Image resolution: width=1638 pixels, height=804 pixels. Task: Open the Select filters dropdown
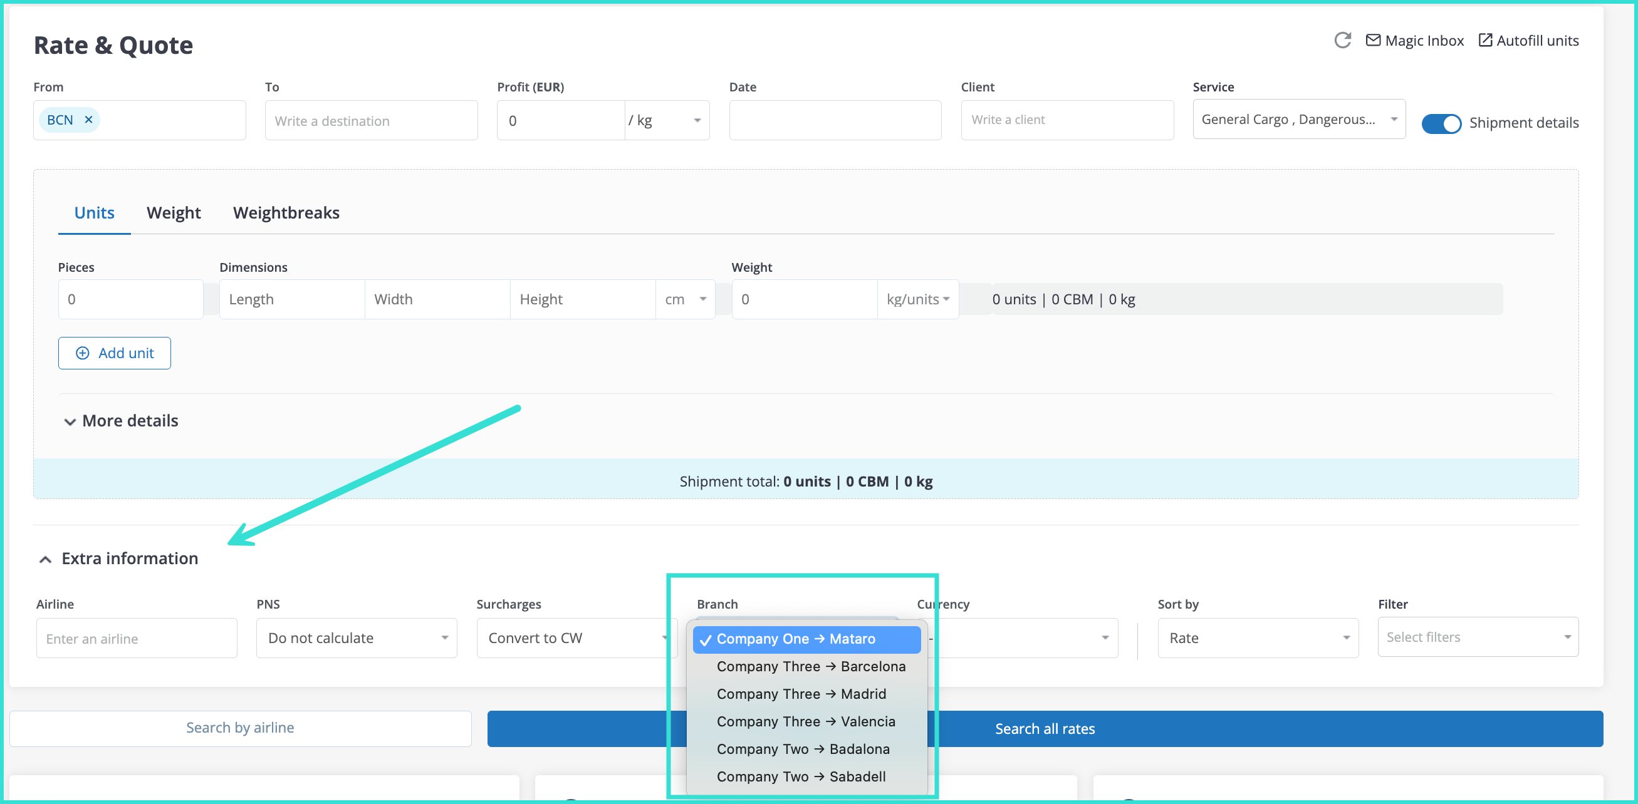point(1477,637)
